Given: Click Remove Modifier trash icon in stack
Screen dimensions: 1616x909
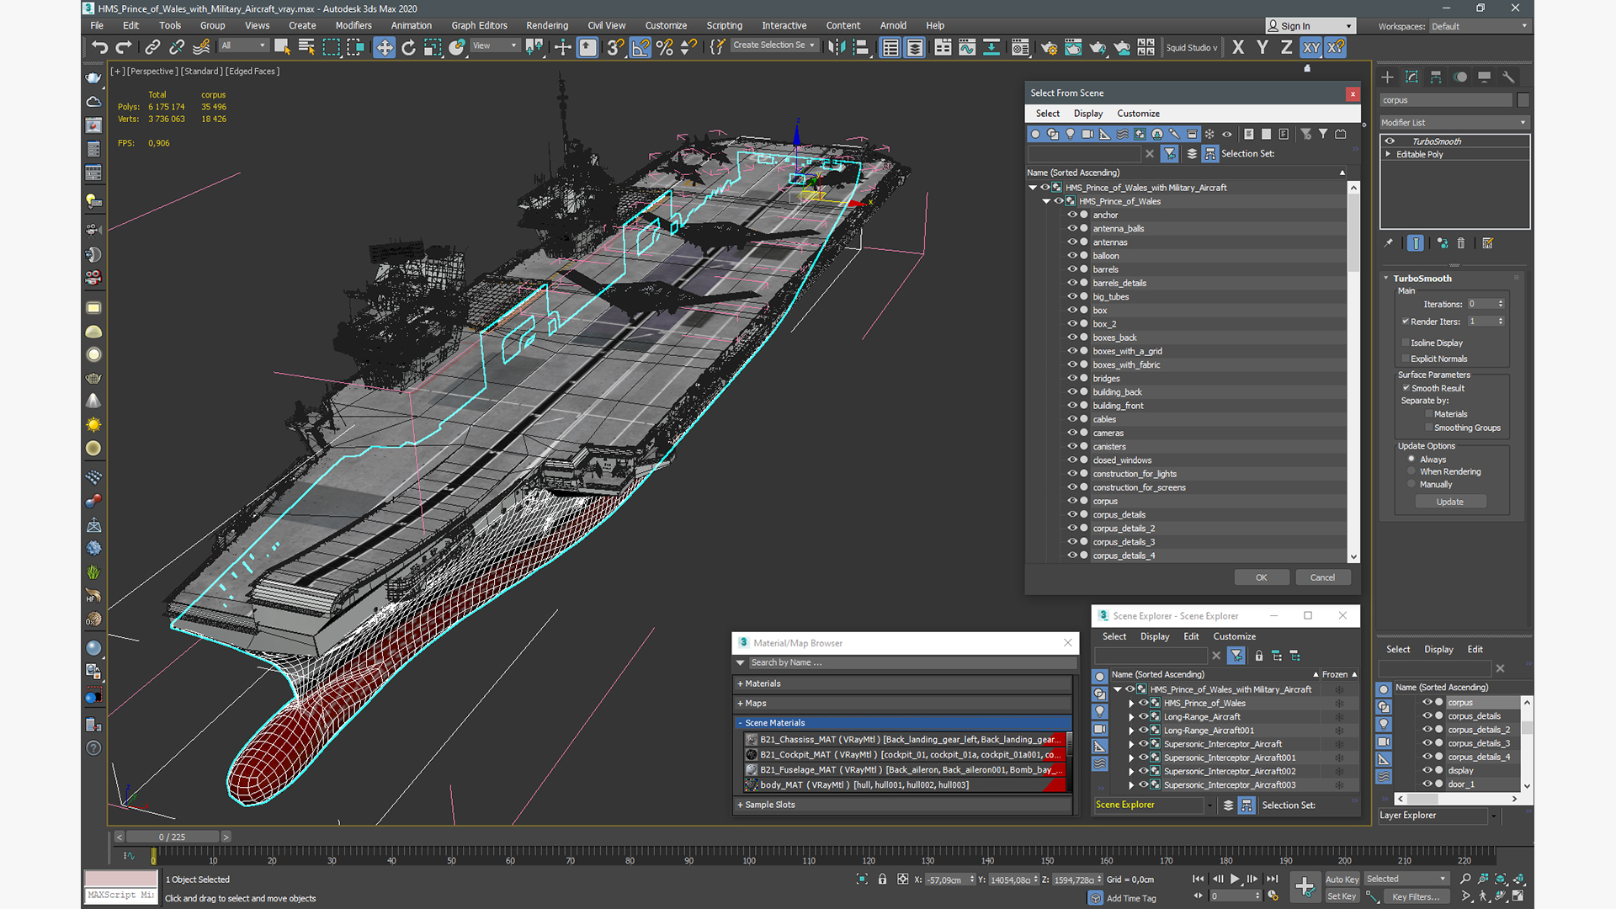Looking at the screenshot, I should (1461, 243).
